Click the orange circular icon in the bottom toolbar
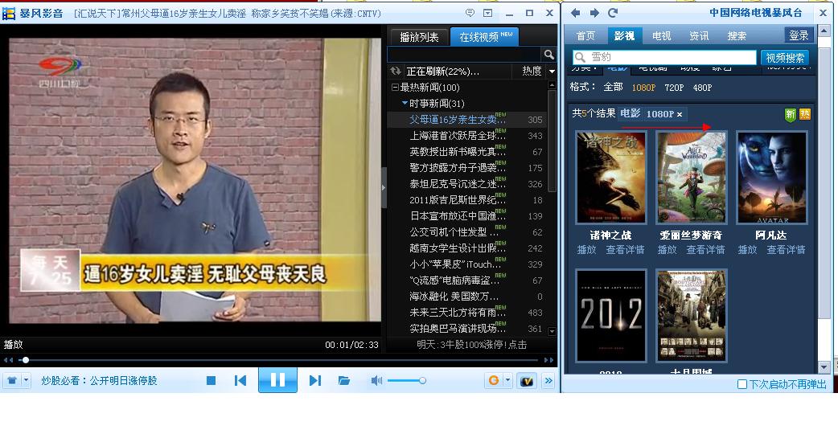838x434 pixels. point(494,381)
